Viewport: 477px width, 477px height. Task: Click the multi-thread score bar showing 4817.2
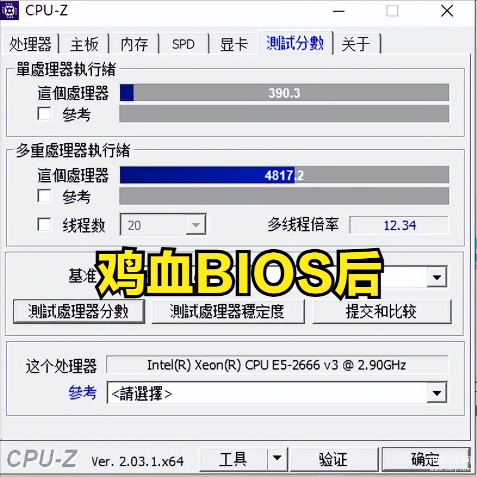(284, 175)
